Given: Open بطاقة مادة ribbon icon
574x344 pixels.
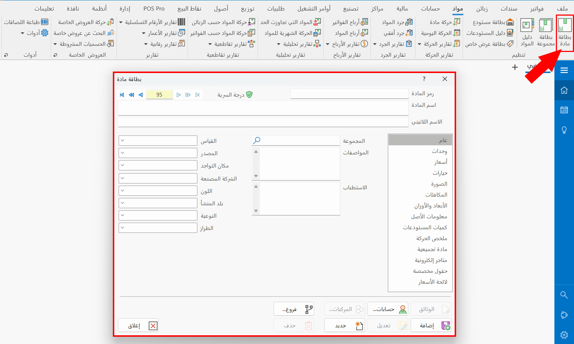Looking at the screenshot, I should click(x=565, y=33).
